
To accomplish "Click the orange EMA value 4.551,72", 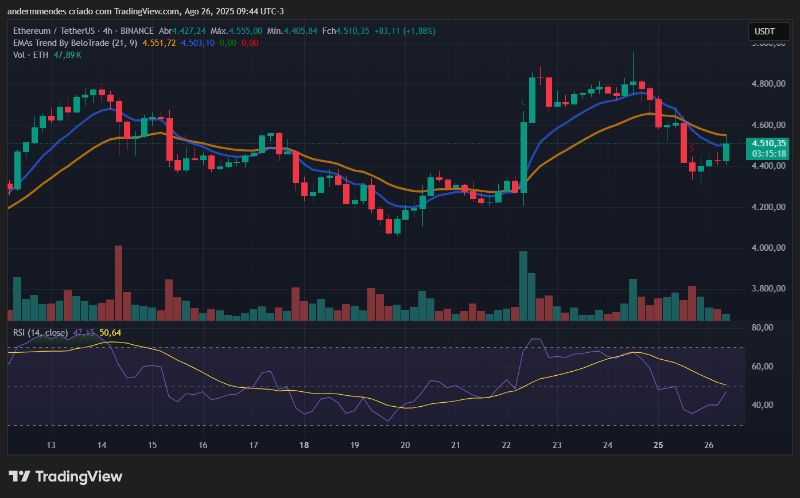I will [x=159, y=43].
